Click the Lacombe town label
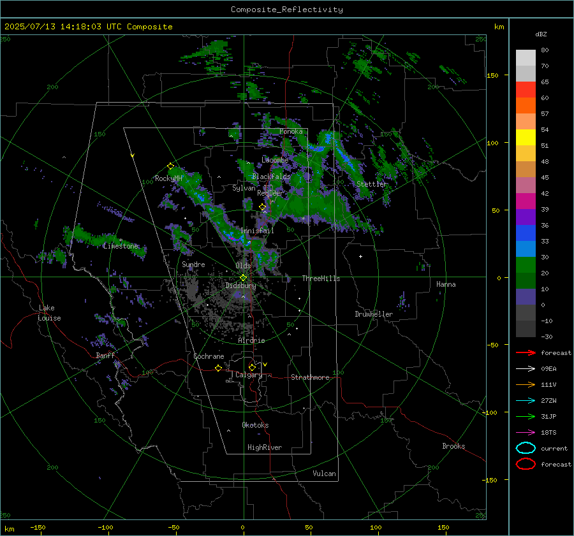The height and width of the screenshot is (536, 574). point(275,160)
